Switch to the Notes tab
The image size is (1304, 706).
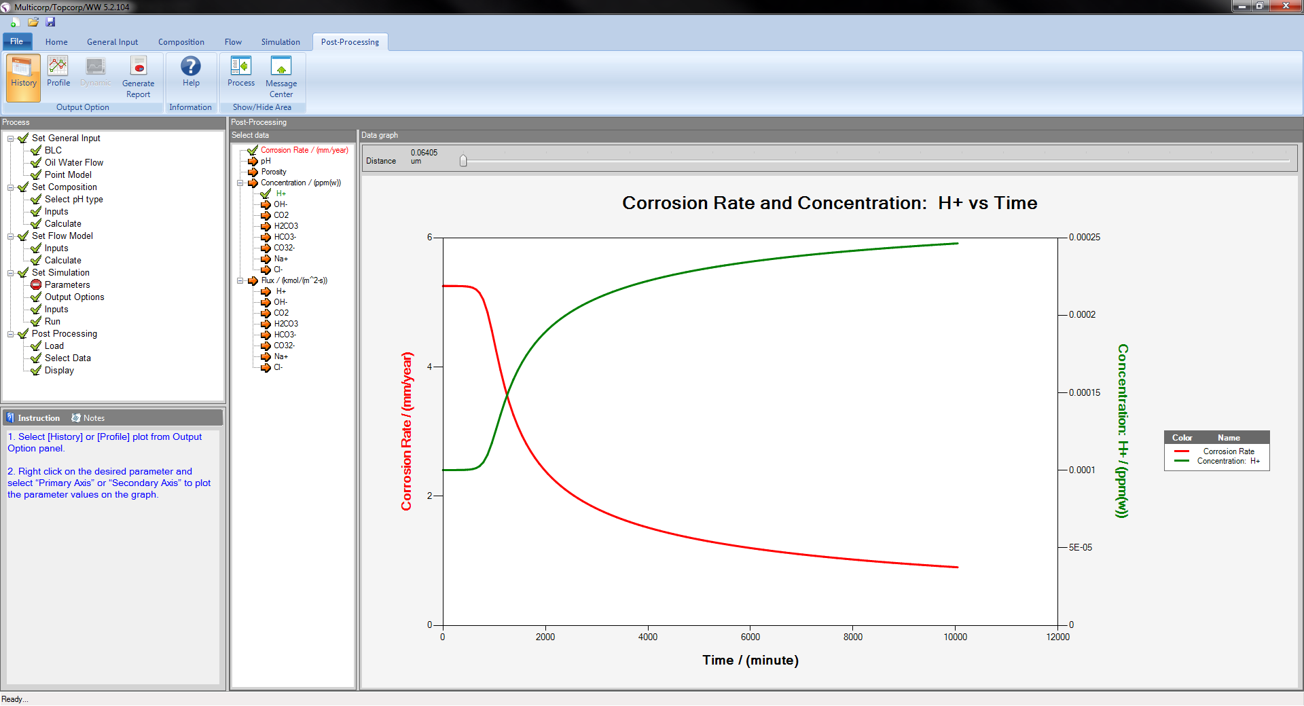[93, 417]
